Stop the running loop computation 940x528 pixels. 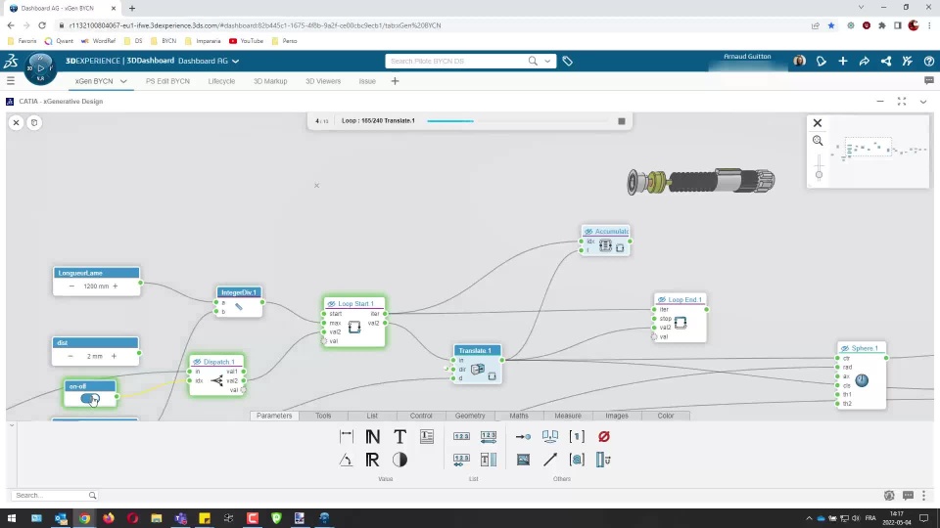click(622, 121)
